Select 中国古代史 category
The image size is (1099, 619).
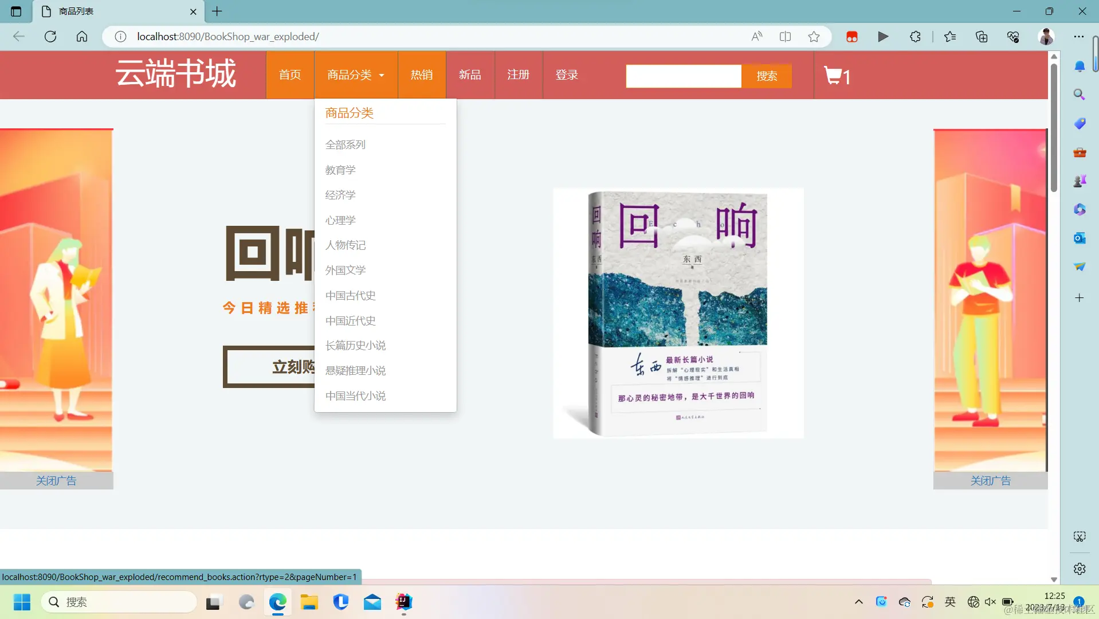point(351,296)
